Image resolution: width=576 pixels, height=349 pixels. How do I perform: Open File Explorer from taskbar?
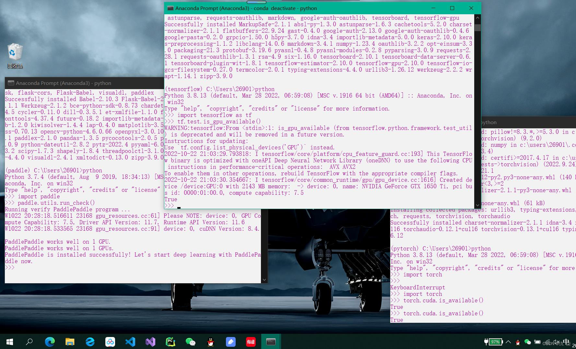(70, 342)
